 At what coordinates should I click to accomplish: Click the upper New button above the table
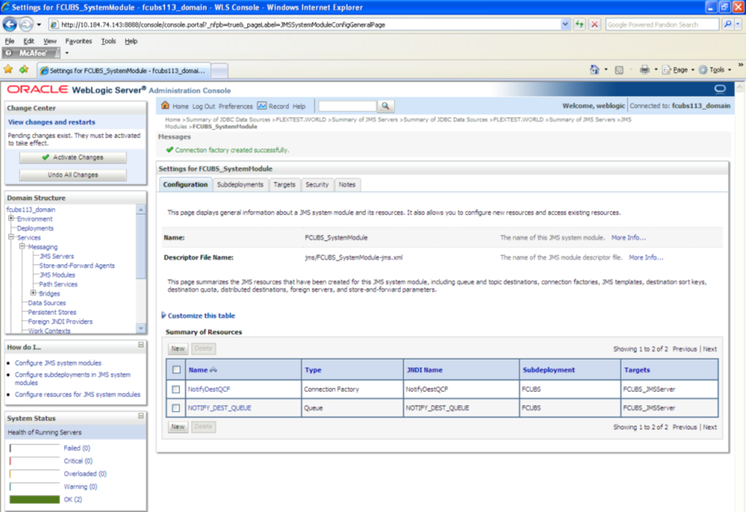[x=178, y=348]
